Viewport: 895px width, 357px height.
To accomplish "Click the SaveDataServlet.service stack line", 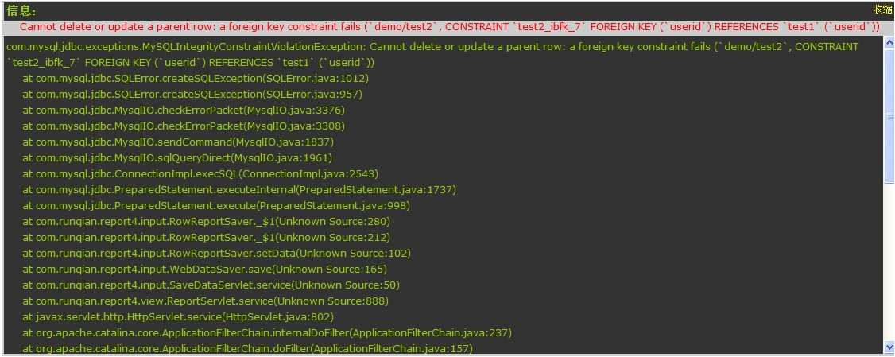I will (x=211, y=285).
